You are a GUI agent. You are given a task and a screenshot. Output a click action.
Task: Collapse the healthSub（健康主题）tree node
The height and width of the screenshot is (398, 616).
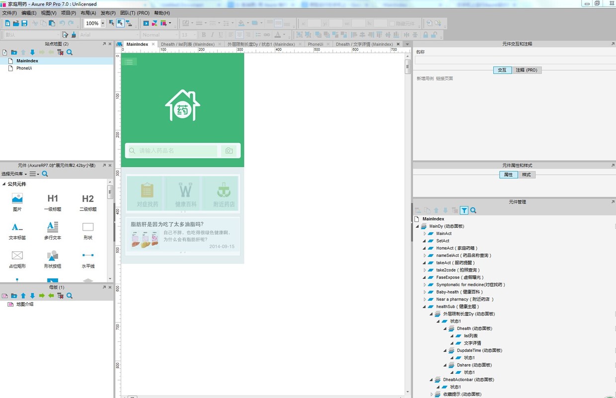pos(425,307)
